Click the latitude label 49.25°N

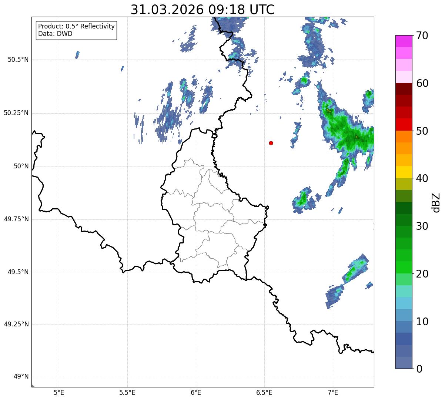(x=16, y=325)
